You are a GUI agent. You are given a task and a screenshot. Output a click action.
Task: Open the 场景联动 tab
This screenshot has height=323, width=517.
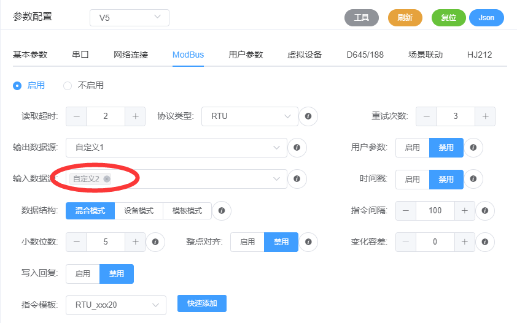click(425, 55)
